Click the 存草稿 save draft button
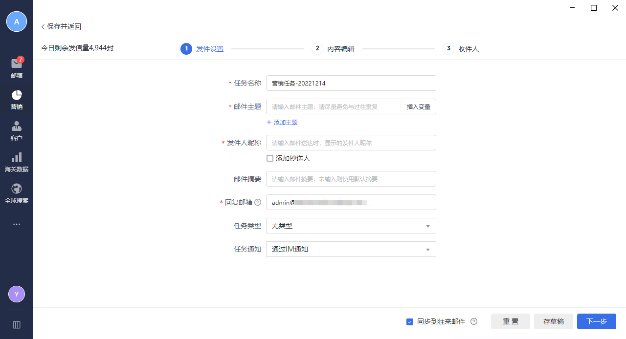The height and width of the screenshot is (339, 626). 553,321
